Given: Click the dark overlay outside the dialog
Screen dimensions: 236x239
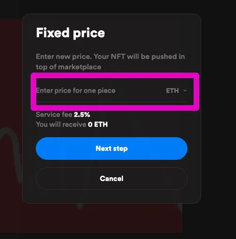Looking at the screenshot, I should click(218, 110).
